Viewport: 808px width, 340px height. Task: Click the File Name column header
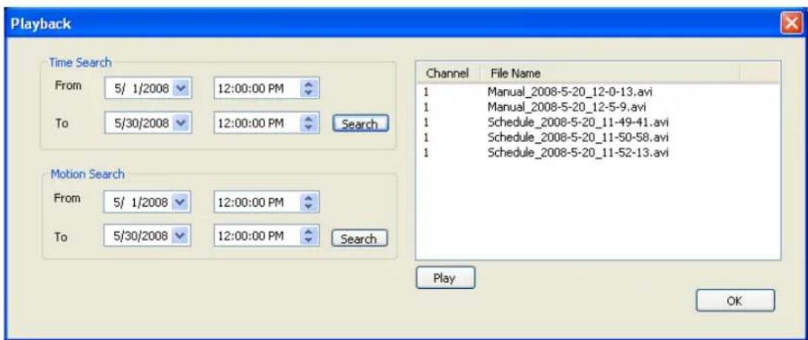(x=610, y=73)
